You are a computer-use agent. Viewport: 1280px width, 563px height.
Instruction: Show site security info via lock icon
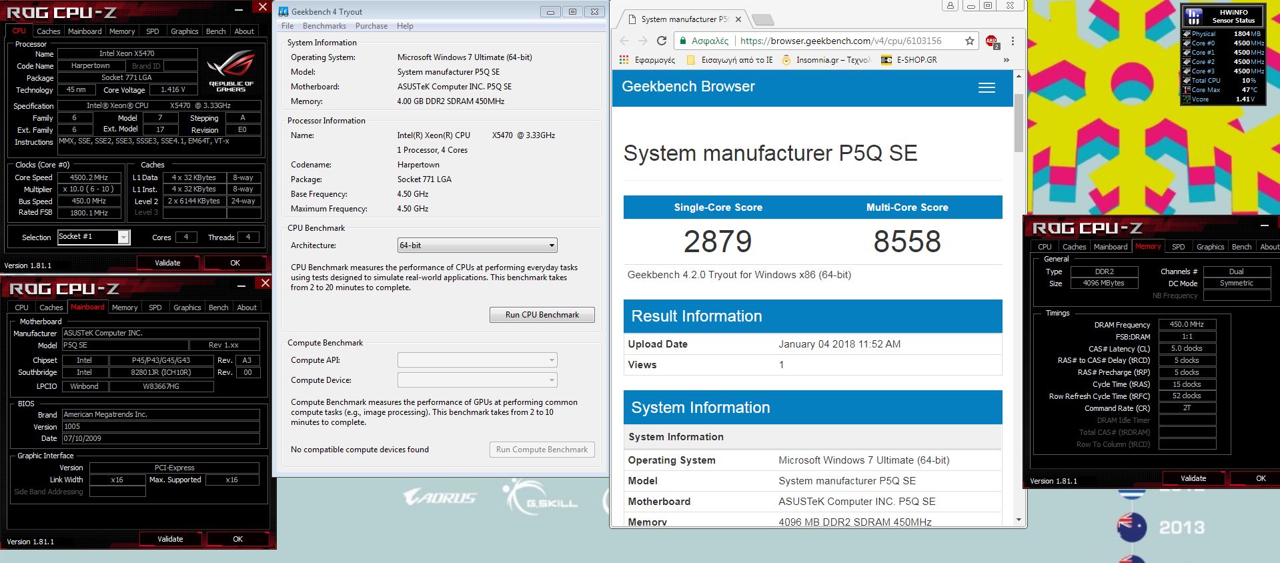[682, 41]
